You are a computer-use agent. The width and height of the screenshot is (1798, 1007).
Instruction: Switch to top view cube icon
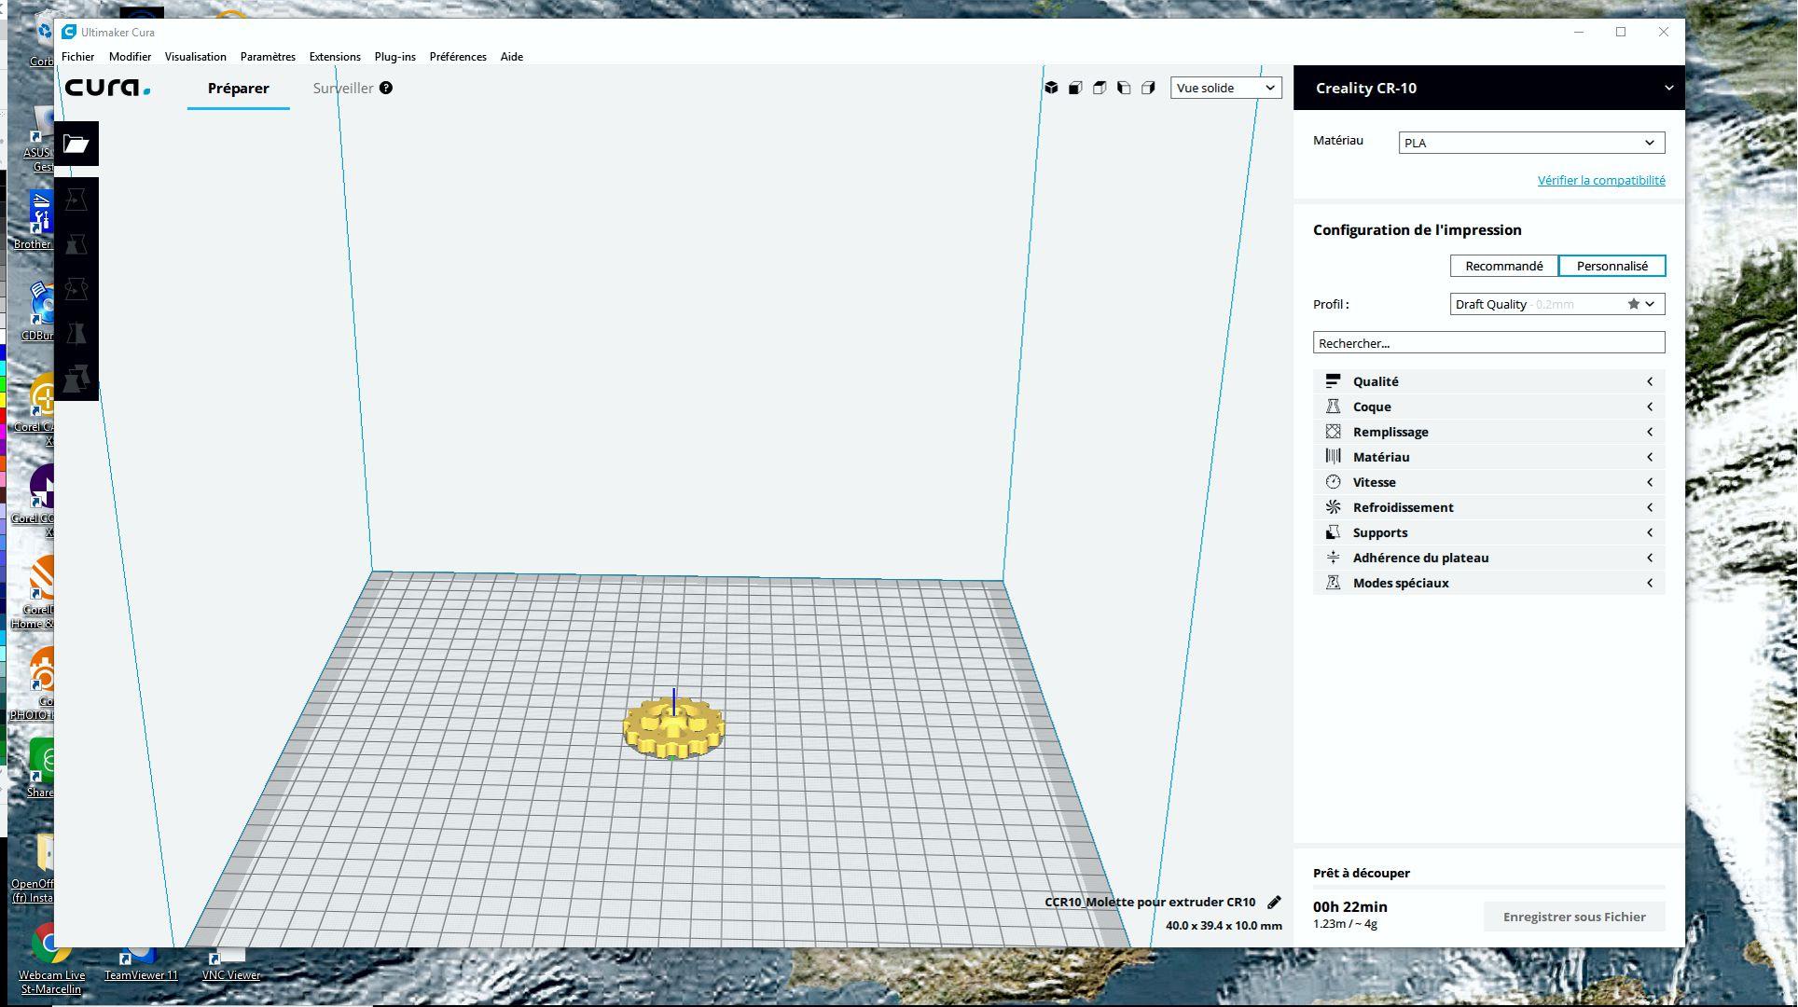1100,88
